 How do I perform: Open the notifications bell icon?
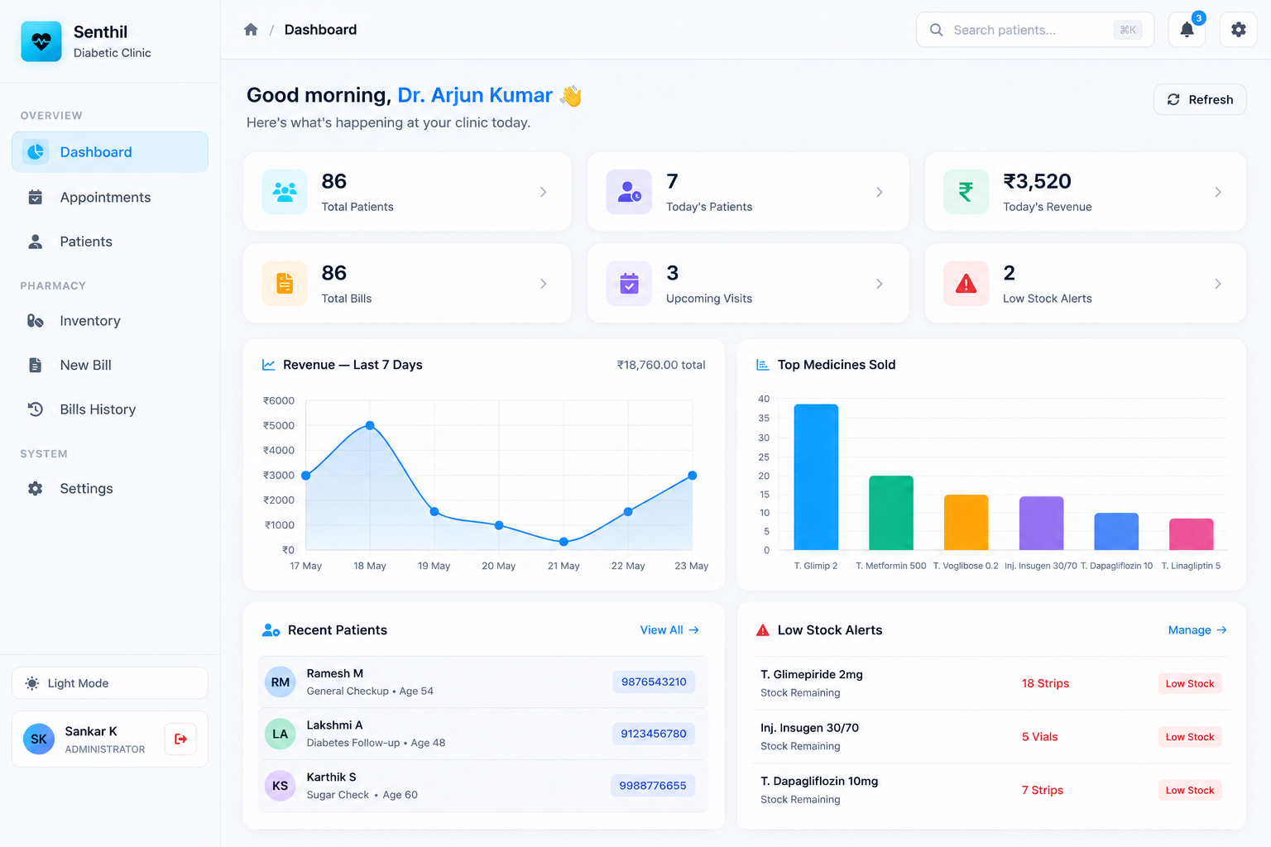(x=1187, y=30)
